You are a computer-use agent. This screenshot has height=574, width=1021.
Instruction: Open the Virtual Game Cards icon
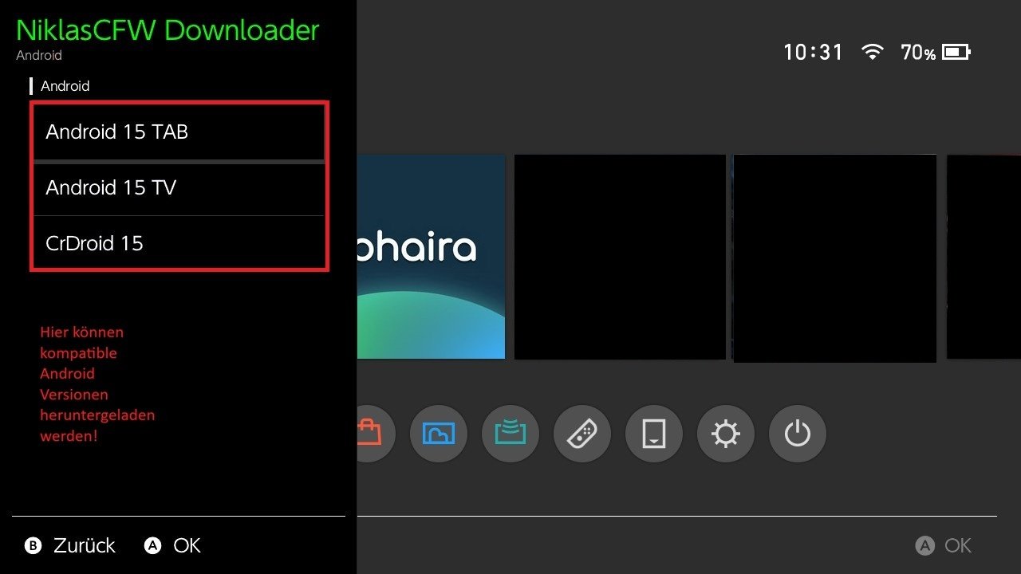coord(654,434)
